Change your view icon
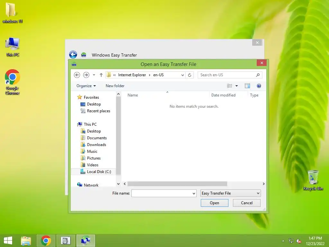Image resolution: width=329 pixels, height=247 pixels. (229, 86)
